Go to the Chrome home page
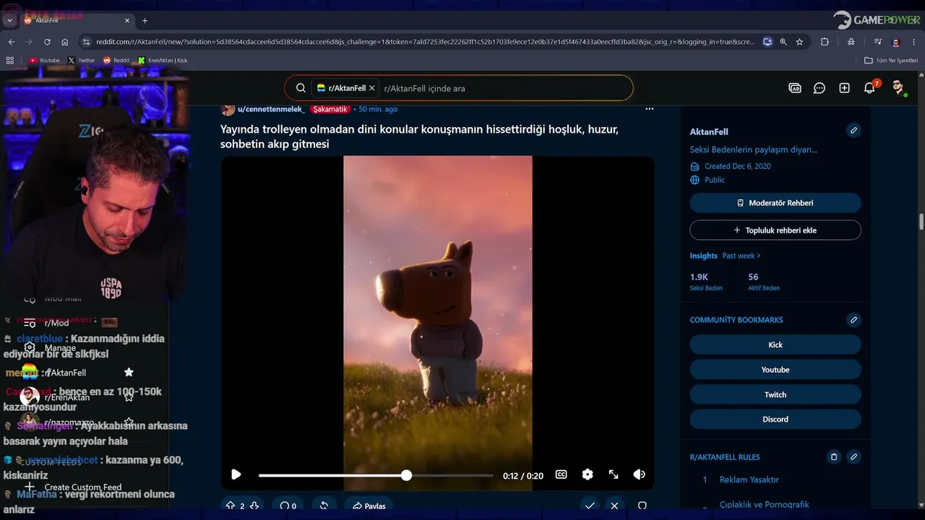The image size is (925, 520). coord(65,42)
